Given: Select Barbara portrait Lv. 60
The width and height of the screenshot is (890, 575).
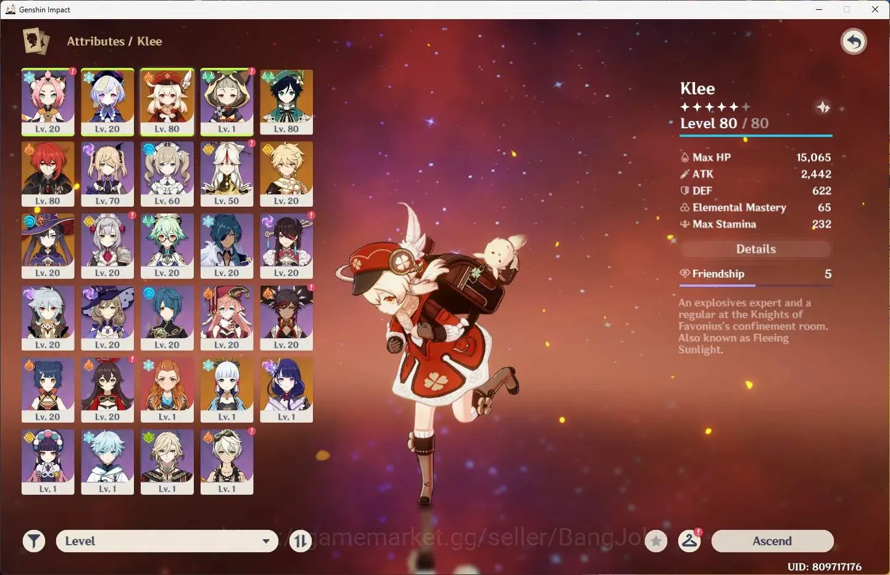Looking at the screenshot, I should (167, 174).
